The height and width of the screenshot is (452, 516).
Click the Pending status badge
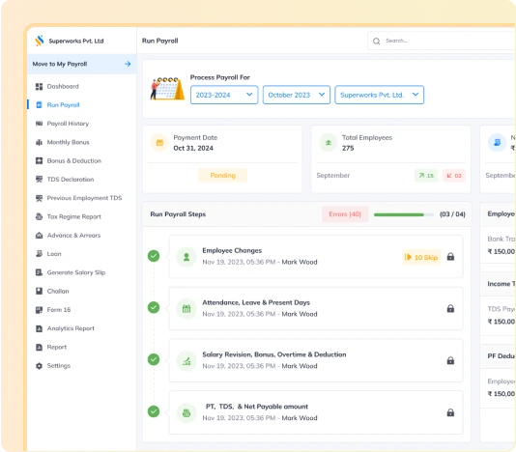[223, 176]
